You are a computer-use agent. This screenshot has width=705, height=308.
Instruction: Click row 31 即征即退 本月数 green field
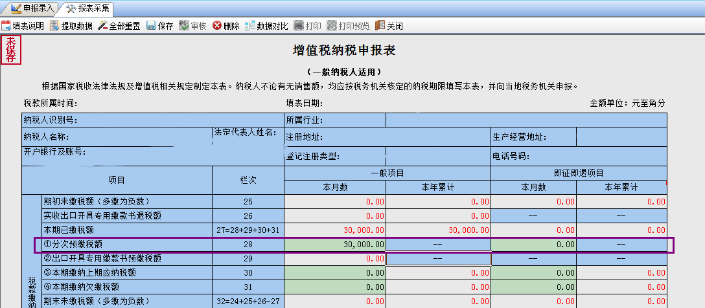pyautogui.click(x=534, y=287)
